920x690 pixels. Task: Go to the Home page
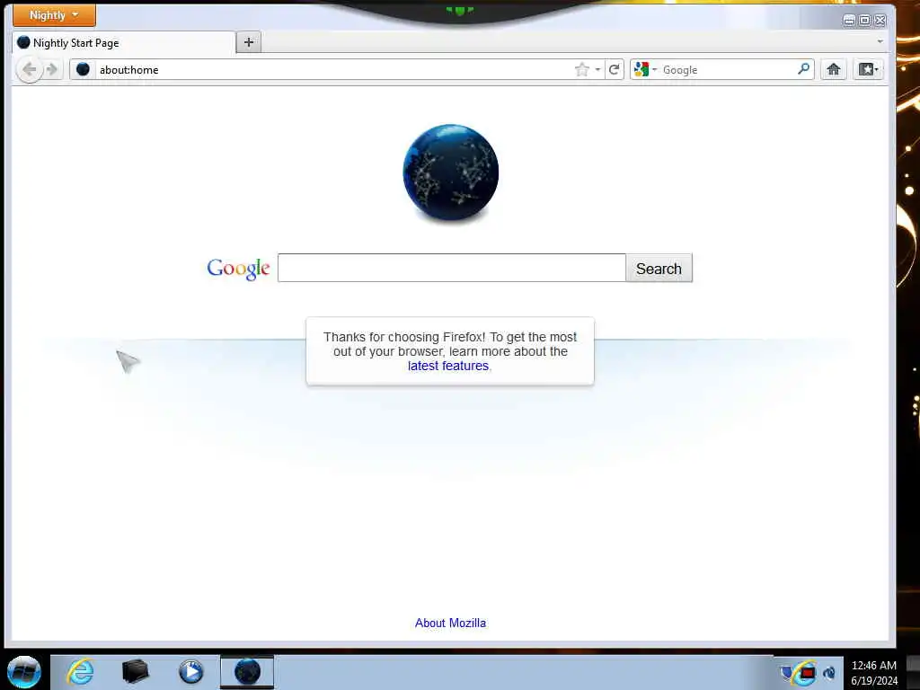click(x=833, y=70)
